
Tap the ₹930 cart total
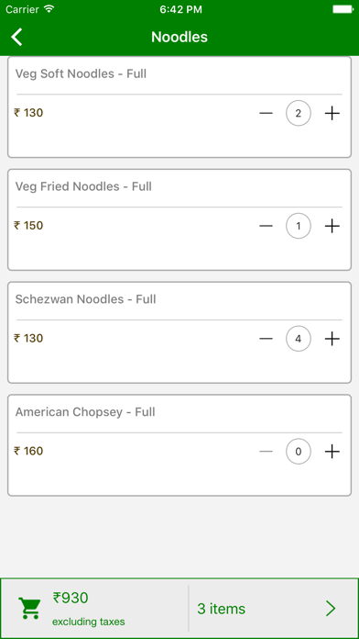71,598
